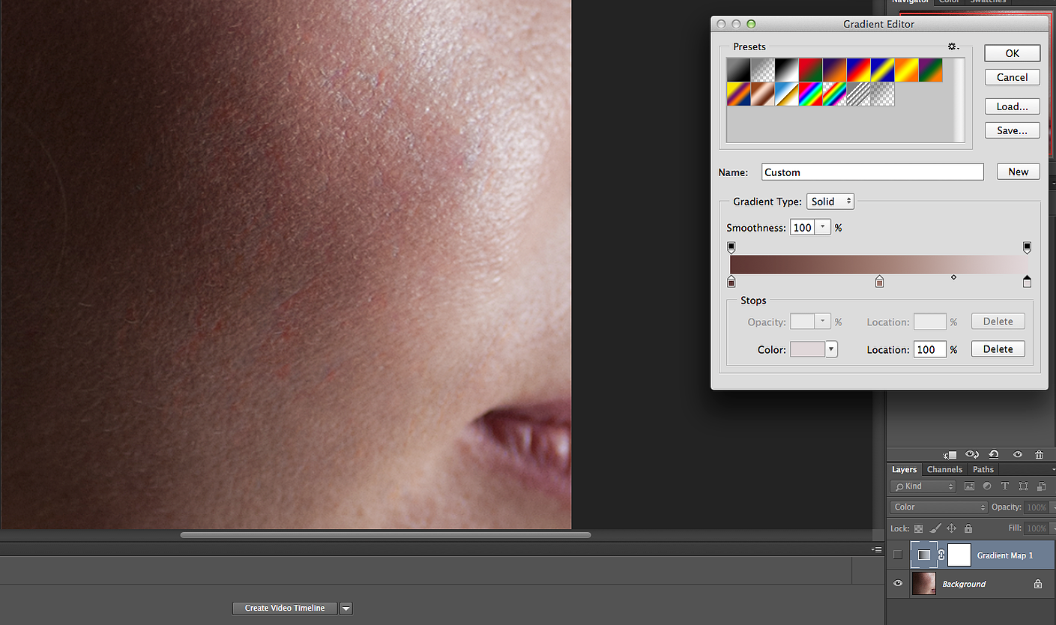Open the Kind layer filter dropdown
Viewport: 1056px width, 625px height.
(923, 486)
